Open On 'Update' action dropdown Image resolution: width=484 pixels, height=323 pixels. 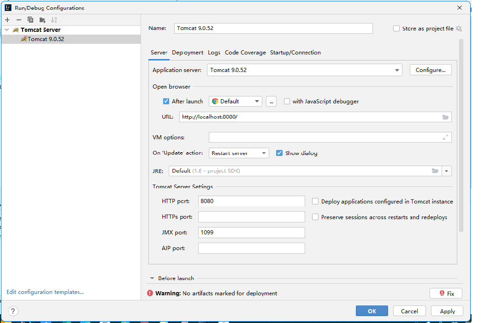click(x=239, y=153)
